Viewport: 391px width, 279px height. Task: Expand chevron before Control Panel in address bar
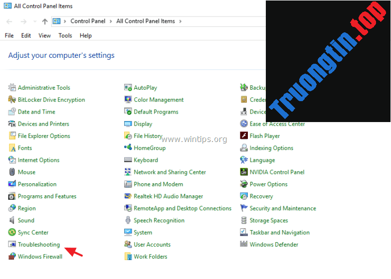[65, 21]
